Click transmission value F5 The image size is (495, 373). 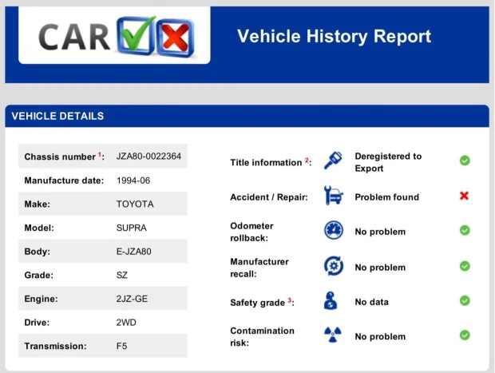121,346
